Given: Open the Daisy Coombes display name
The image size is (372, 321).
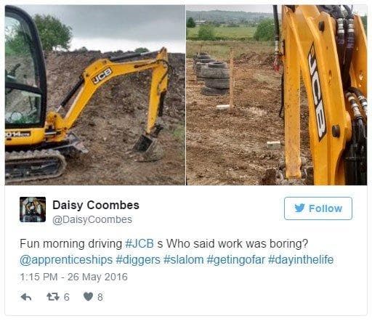Looking at the screenshot, I should point(96,206).
